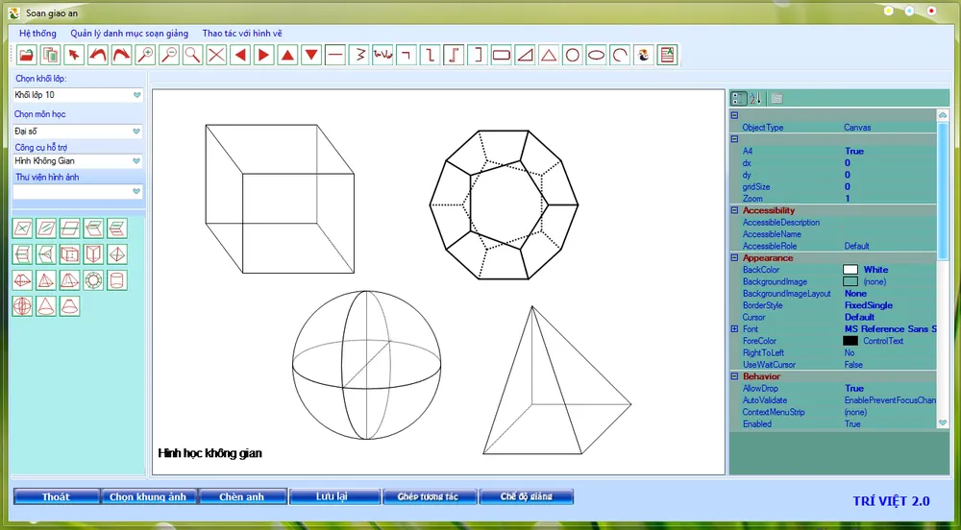Screen dimensions: 961x530
Task: Choose the cone shape in shape palette
Action: [45, 306]
